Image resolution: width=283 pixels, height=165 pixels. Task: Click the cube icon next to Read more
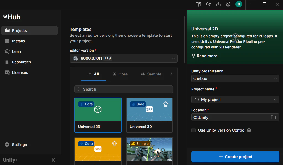[193, 56]
